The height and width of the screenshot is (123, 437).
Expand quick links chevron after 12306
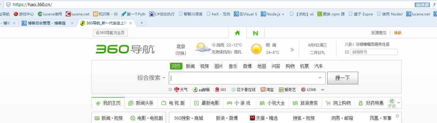(323, 90)
